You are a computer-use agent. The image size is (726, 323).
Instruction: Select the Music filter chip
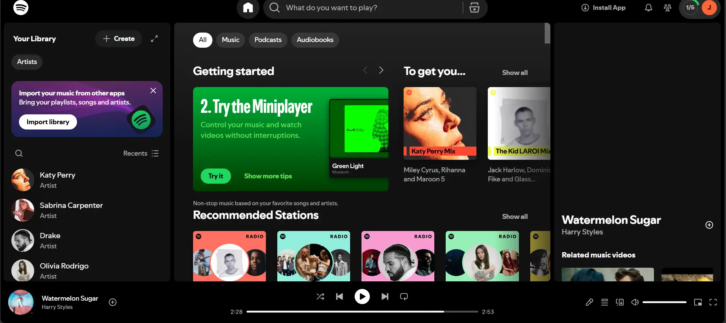click(231, 40)
